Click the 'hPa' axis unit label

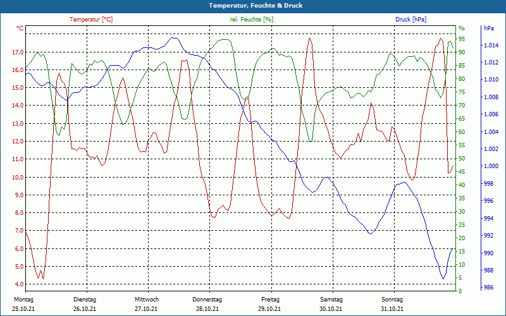point(488,28)
